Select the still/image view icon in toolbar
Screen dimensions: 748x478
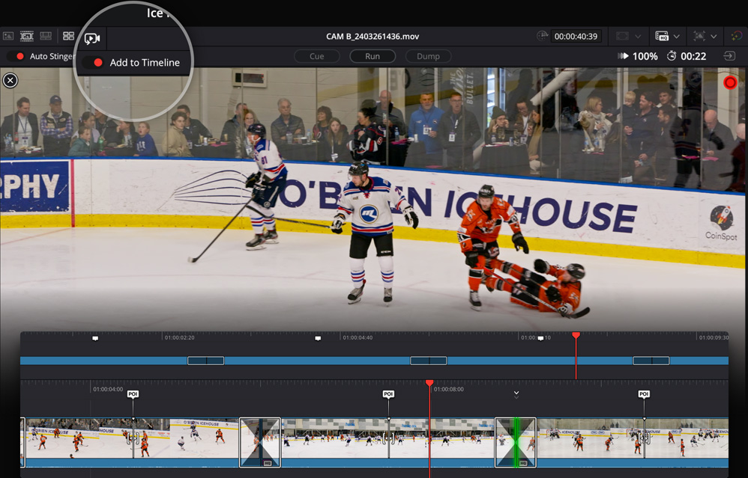[x=9, y=36]
